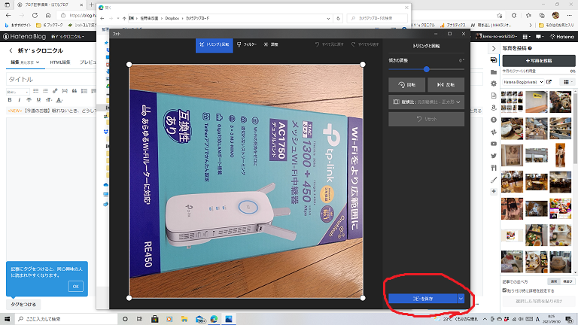Click the add tags button
This screenshot has height=325, width=578.
(x=23, y=305)
